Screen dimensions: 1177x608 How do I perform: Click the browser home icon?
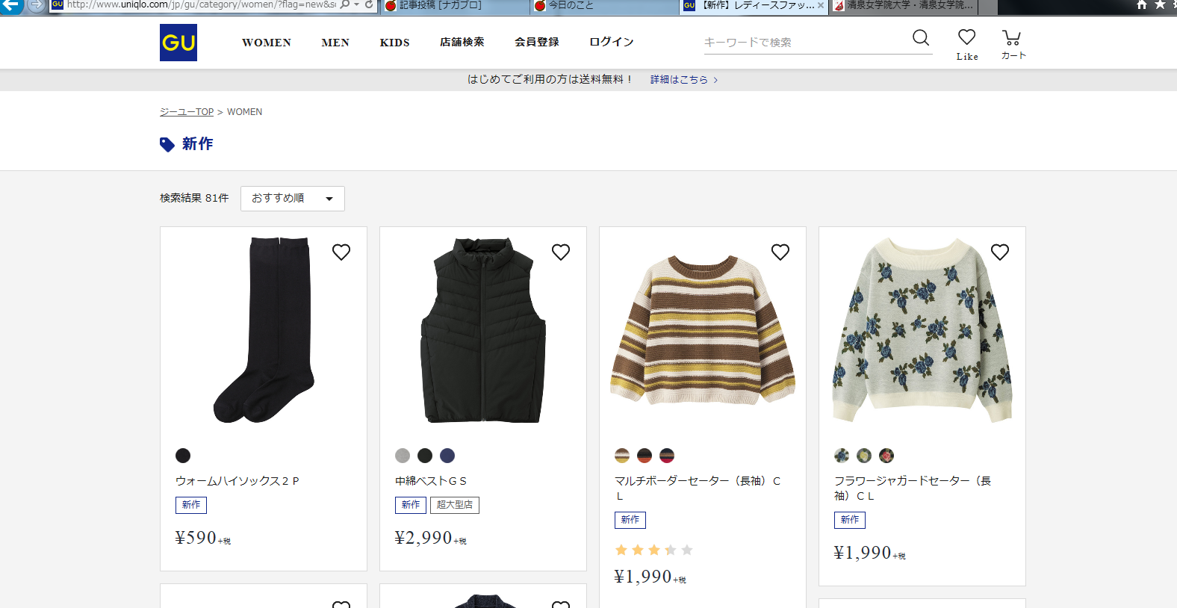[1142, 4]
